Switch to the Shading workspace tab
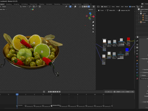The width and height of the screenshot is (148, 111). (42, 4)
